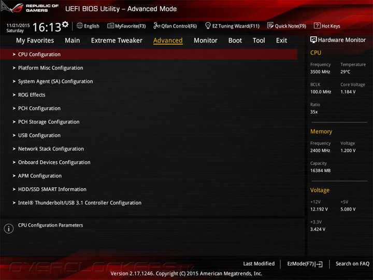Click the Qfan Control fan icon

click(156, 25)
